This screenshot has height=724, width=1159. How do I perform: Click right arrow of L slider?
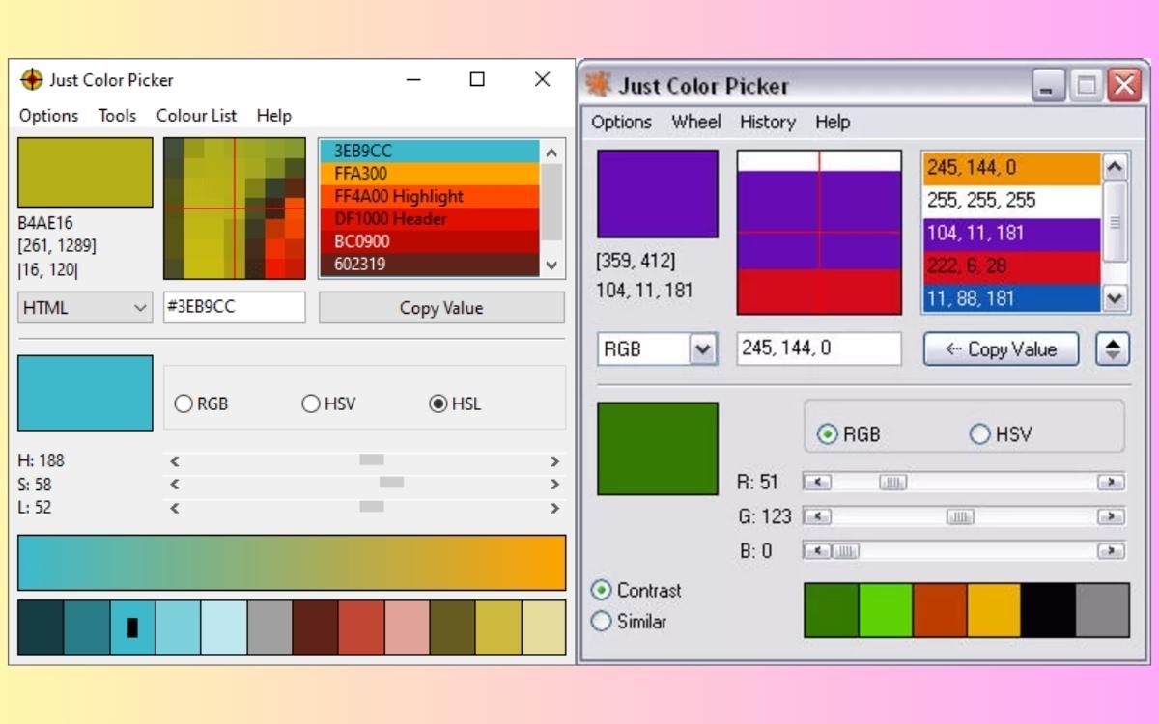554,508
